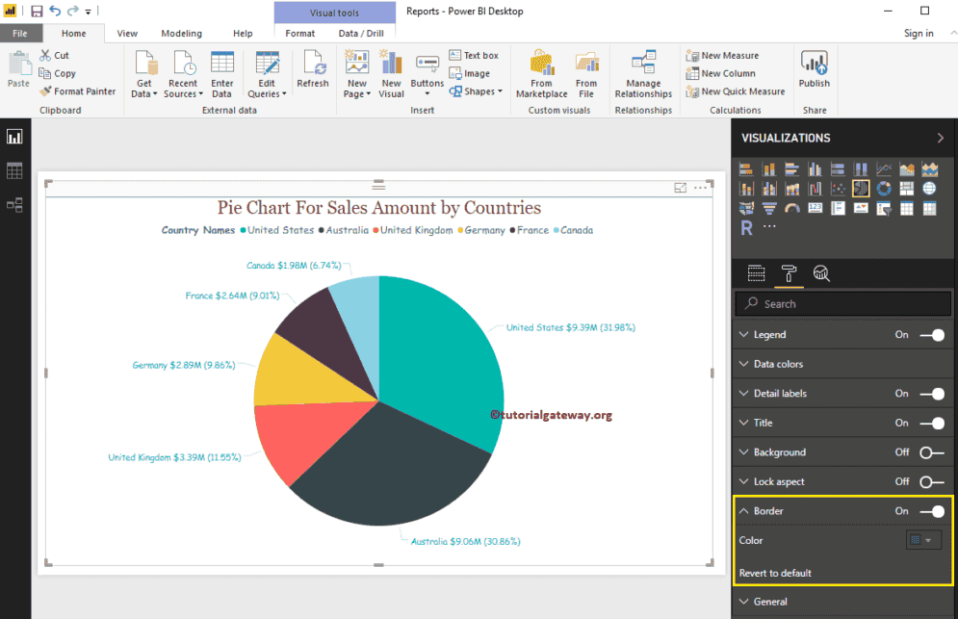Select the slicer visual
Screen dimensions: 958x619
pyautogui.click(x=884, y=208)
